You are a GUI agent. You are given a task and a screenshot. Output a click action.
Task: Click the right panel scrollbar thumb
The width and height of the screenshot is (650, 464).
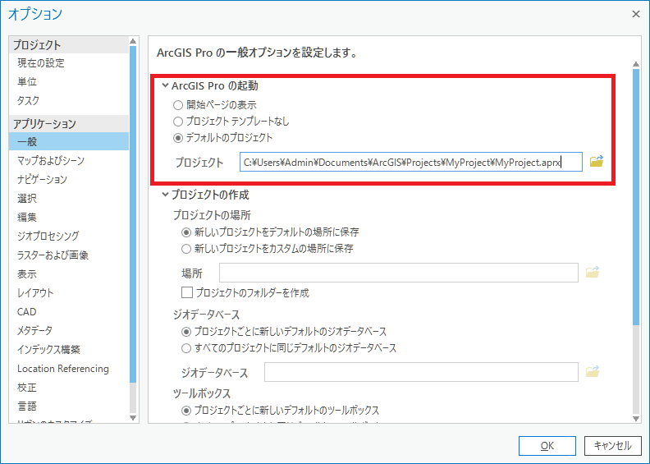(635, 197)
